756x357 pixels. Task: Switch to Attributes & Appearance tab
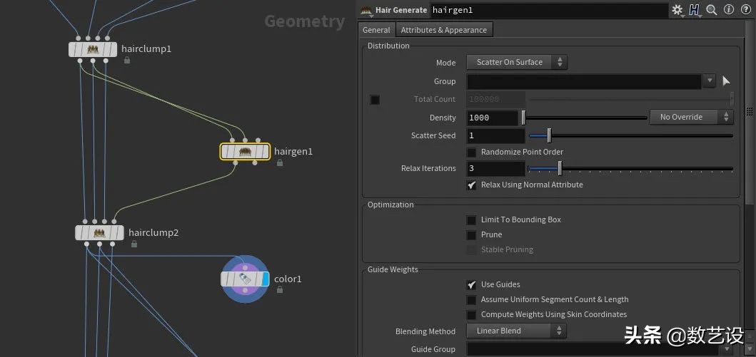pos(443,30)
